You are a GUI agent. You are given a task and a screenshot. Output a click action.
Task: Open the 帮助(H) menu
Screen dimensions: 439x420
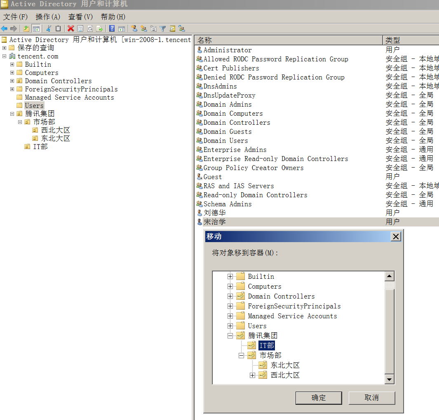pos(113,17)
